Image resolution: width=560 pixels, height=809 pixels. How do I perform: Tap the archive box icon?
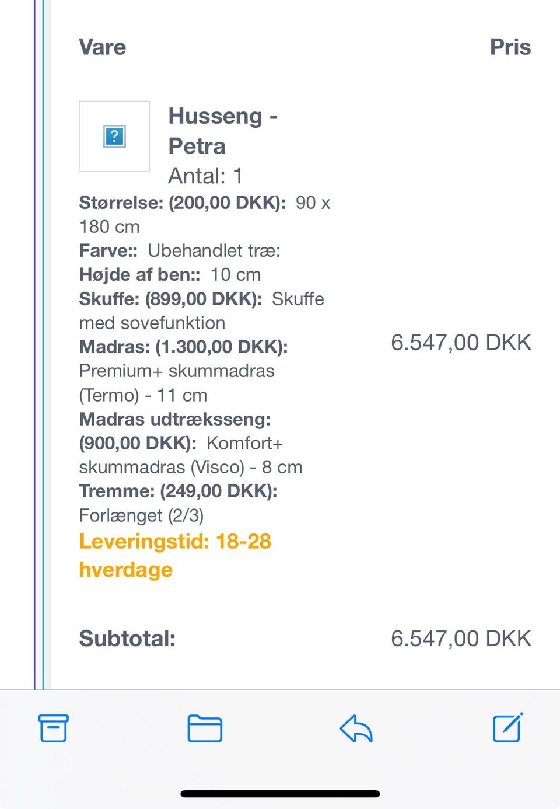pyautogui.click(x=54, y=728)
